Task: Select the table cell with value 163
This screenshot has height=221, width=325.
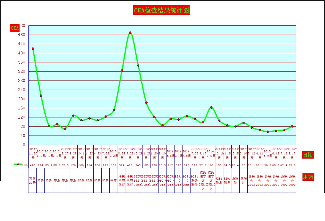Action: (x=211, y=165)
